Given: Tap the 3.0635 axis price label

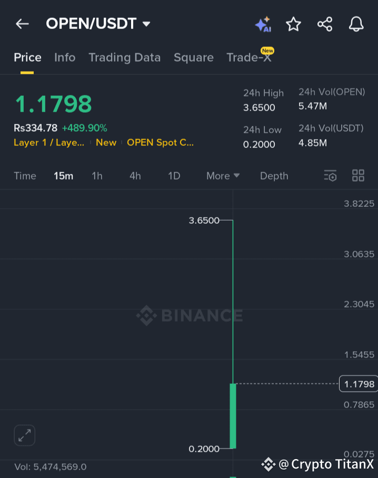Looking at the screenshot, I should (359, 254).
